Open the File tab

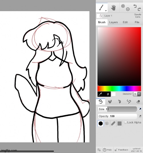[137, 22]
